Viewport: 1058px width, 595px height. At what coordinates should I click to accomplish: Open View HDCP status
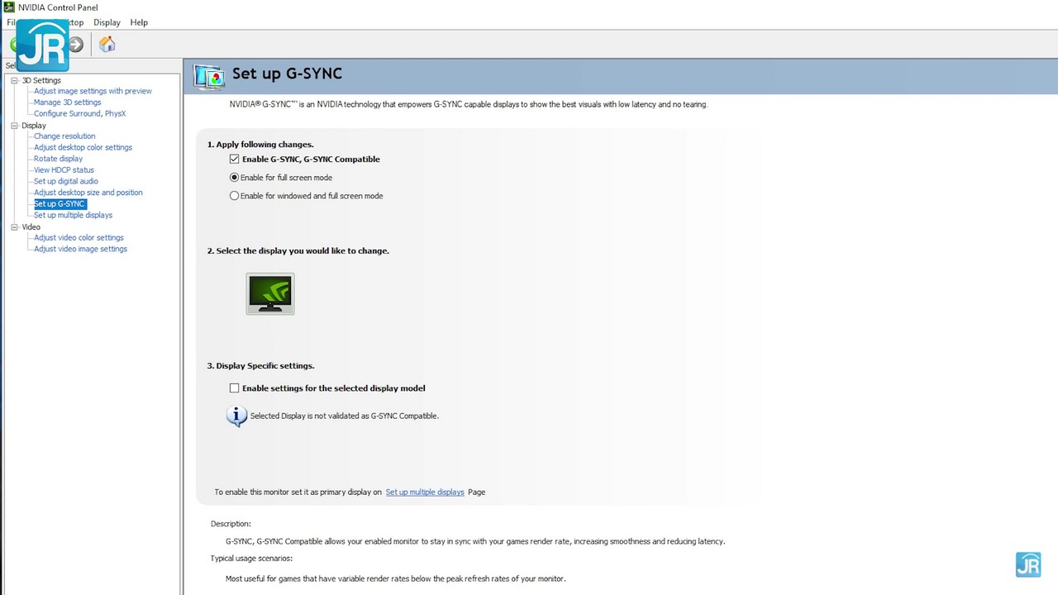tap(64, 170)
